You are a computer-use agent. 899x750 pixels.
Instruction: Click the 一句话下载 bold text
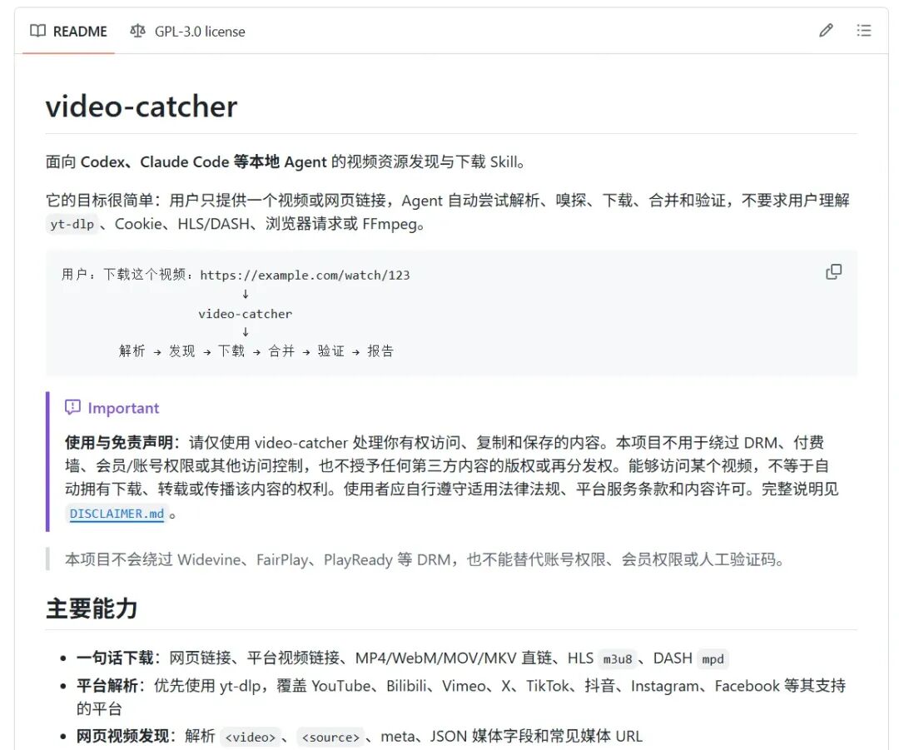115,658
